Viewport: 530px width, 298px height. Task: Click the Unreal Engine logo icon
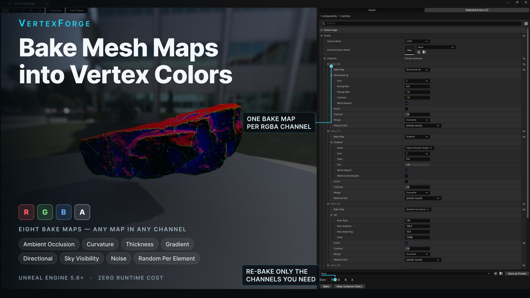tap(3, 3)
